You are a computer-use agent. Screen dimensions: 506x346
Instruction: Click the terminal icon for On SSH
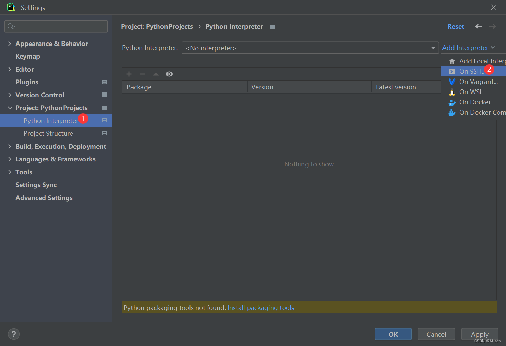point(452,71)
